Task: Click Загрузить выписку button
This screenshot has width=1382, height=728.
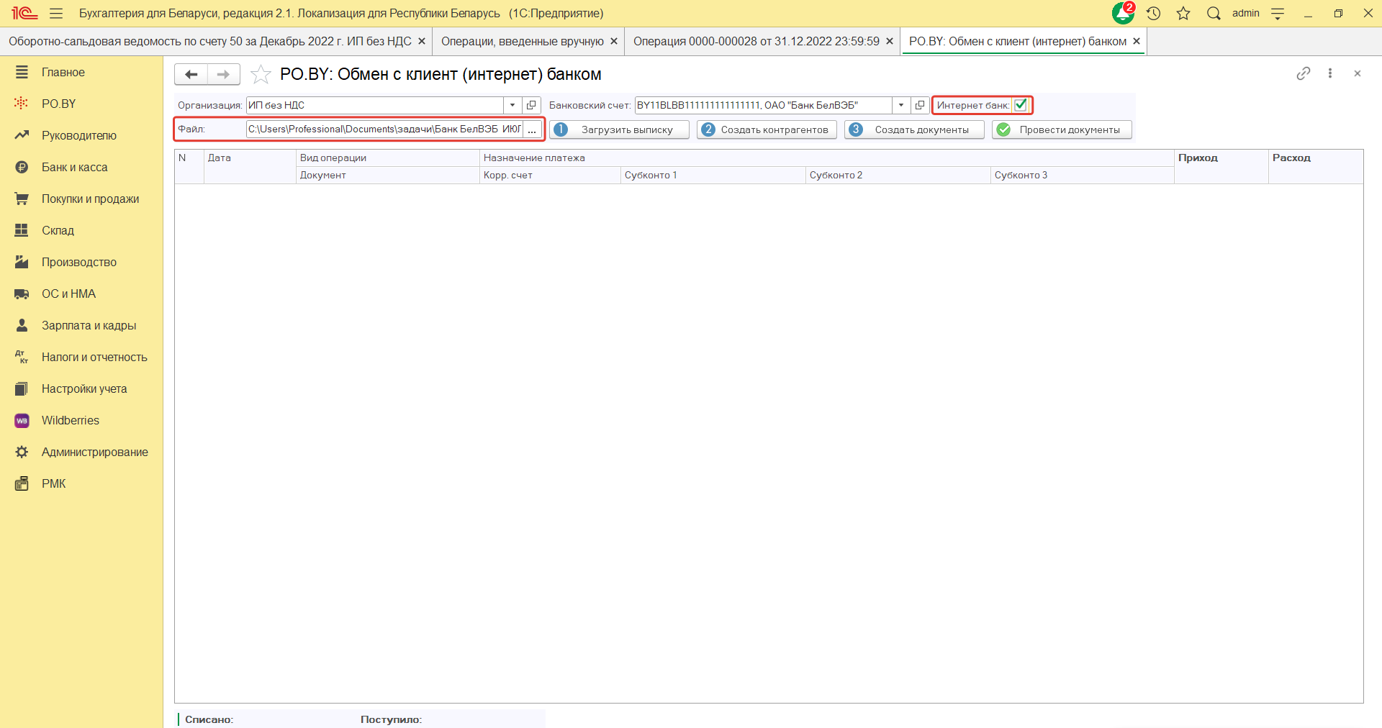Action: pyautogui.click(x=619, y=129)
